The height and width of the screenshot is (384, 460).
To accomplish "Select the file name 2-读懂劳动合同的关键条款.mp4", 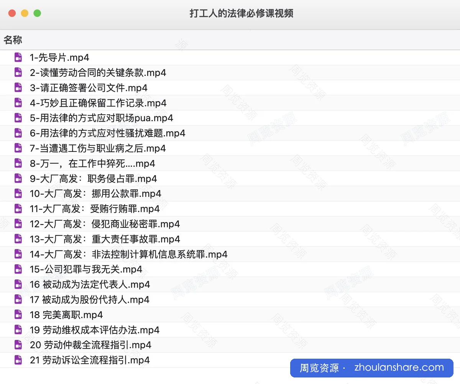I will 98,73.
